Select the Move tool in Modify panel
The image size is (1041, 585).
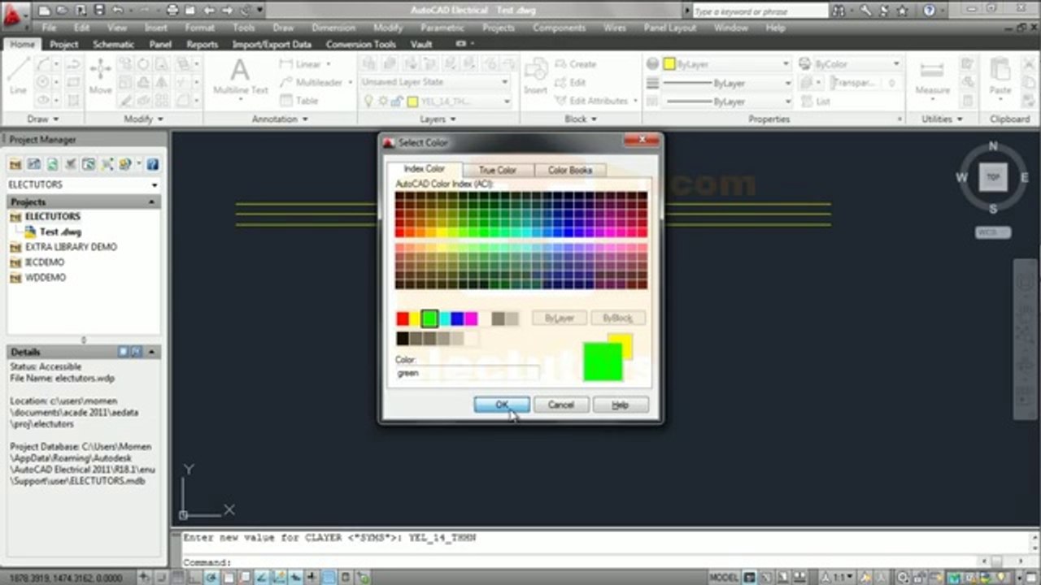(x=101, y=78)
